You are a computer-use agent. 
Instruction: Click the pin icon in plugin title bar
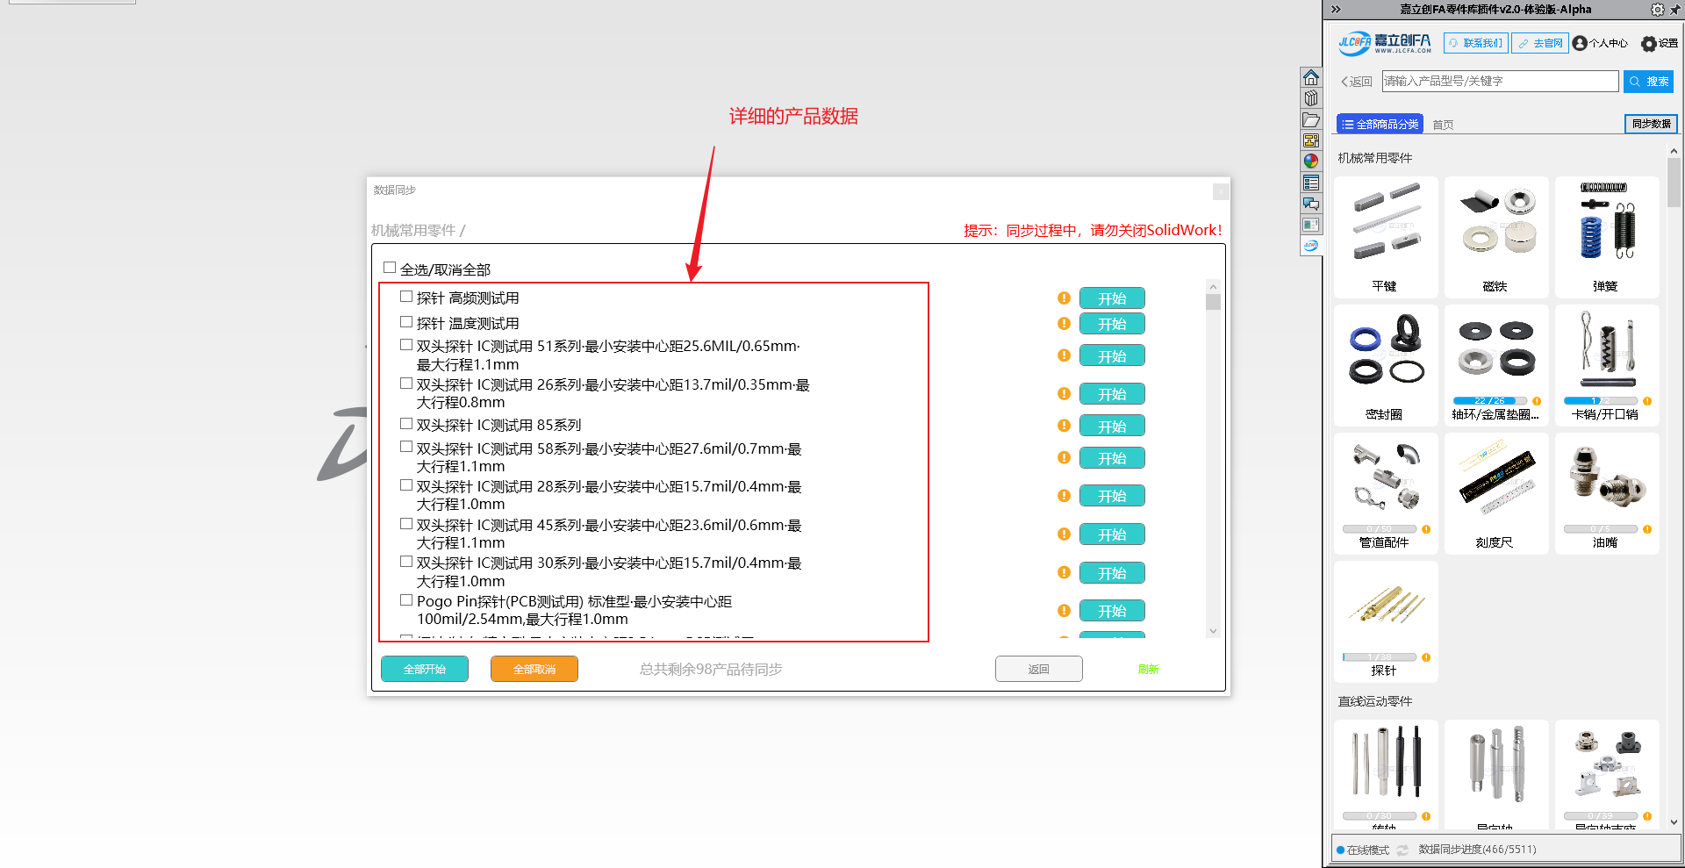pos(1674,10)
